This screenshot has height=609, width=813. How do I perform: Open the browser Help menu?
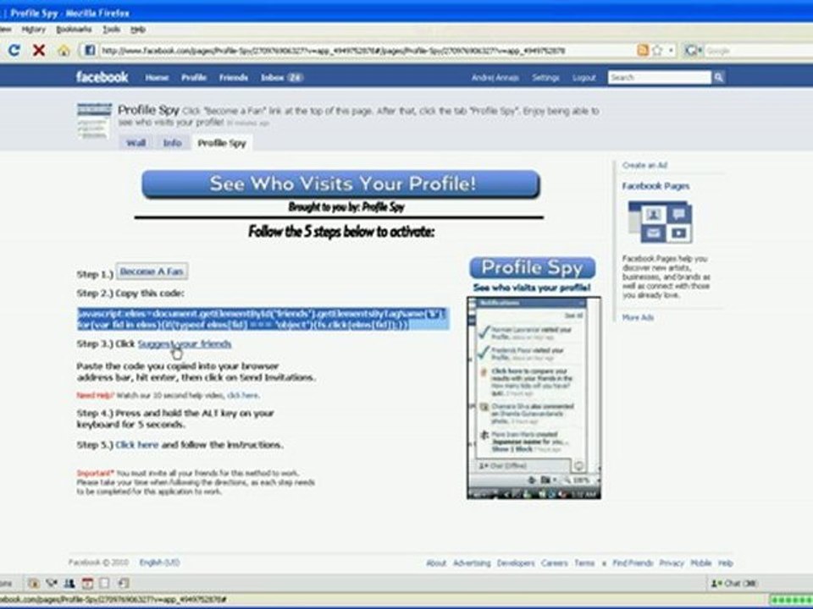138,30
